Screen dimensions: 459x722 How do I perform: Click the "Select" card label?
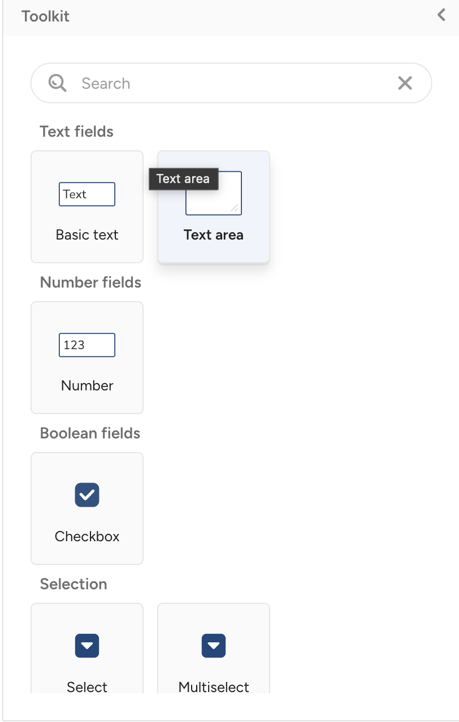coord(87,687)
